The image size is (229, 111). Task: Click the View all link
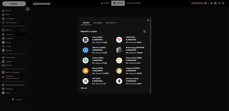tap(84, 88)
